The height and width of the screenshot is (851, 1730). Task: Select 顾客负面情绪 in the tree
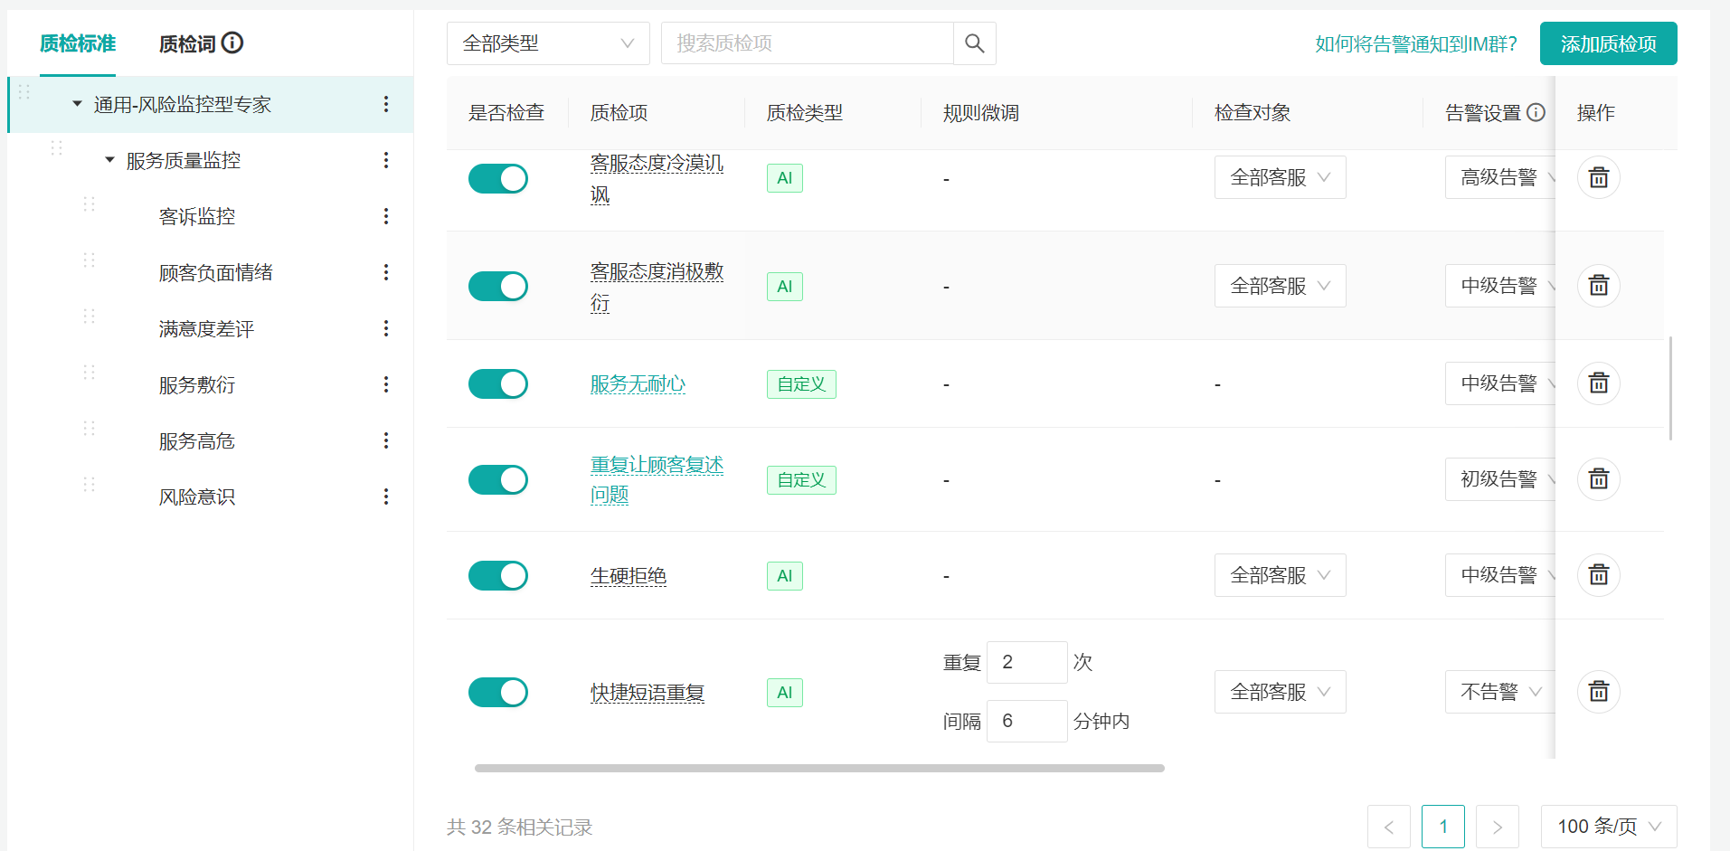tap(216, 272)
